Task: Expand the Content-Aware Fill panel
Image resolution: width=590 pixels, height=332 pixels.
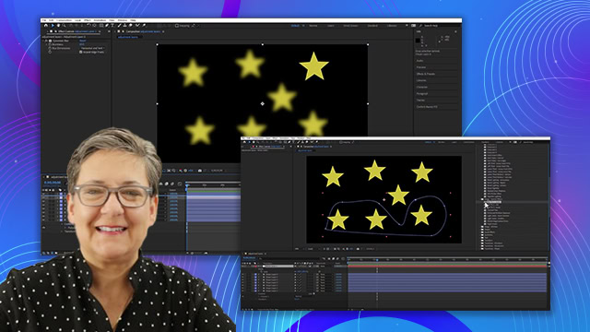Action: pos(427,107)
